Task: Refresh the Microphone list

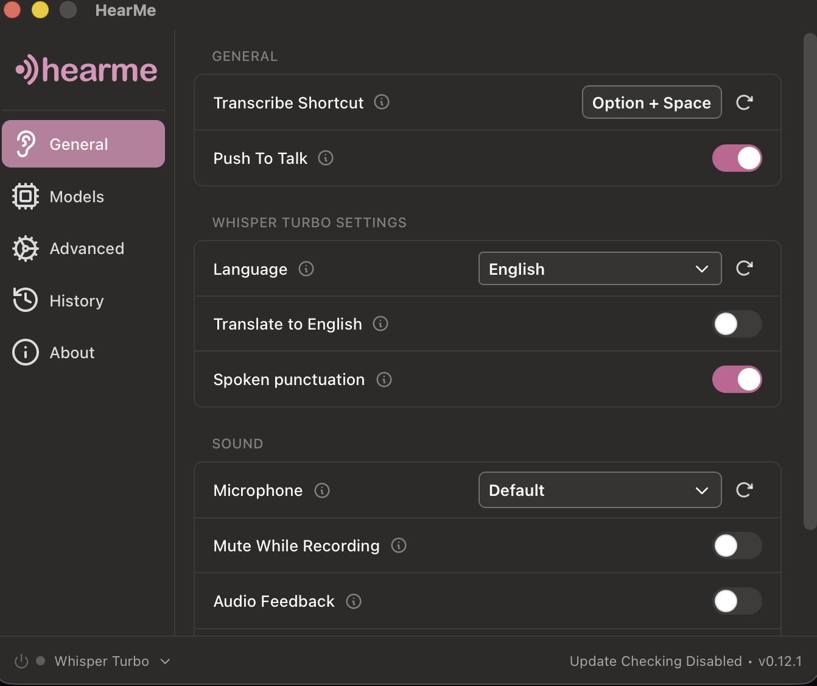Action: point(745,490)
